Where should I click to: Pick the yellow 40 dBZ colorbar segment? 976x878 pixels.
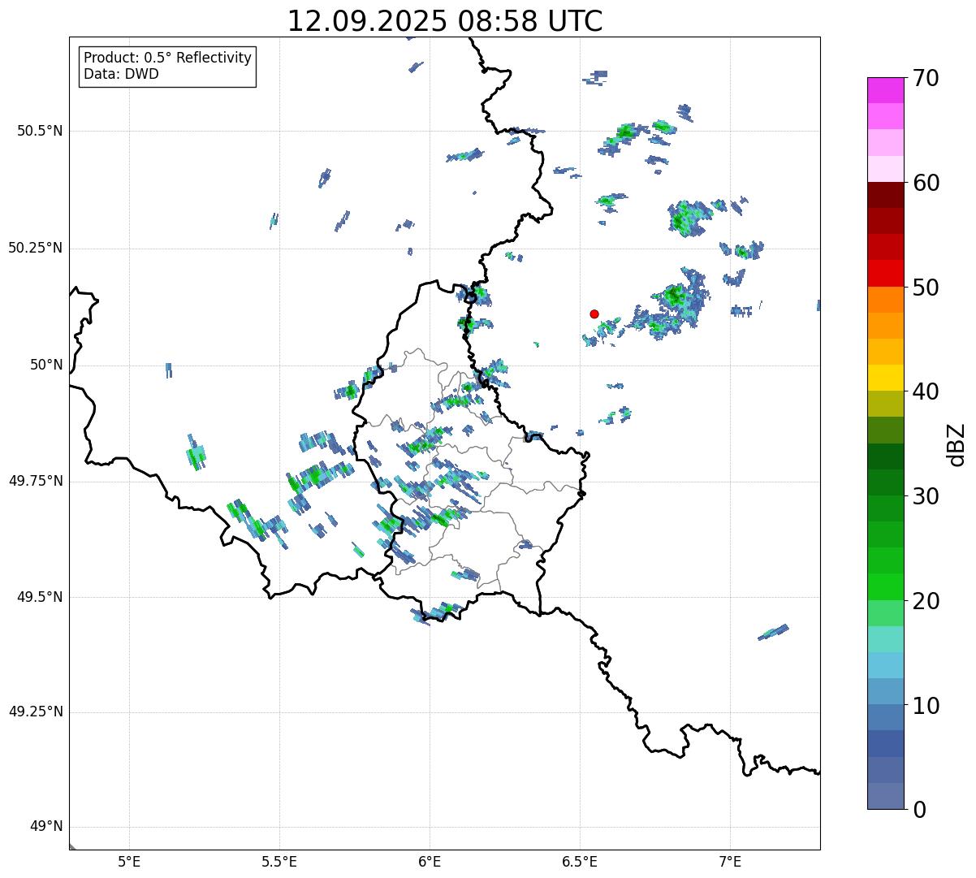click(885, 378)
